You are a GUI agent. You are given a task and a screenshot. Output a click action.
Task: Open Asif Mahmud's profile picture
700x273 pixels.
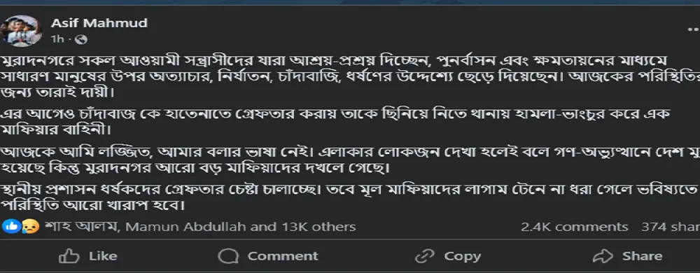click(22, 31)
